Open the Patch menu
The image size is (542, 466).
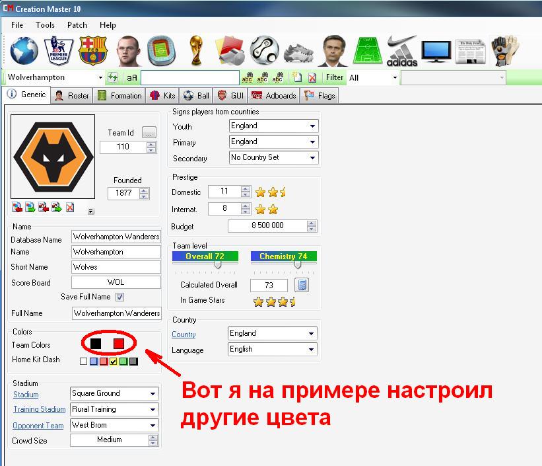[77, 25]
